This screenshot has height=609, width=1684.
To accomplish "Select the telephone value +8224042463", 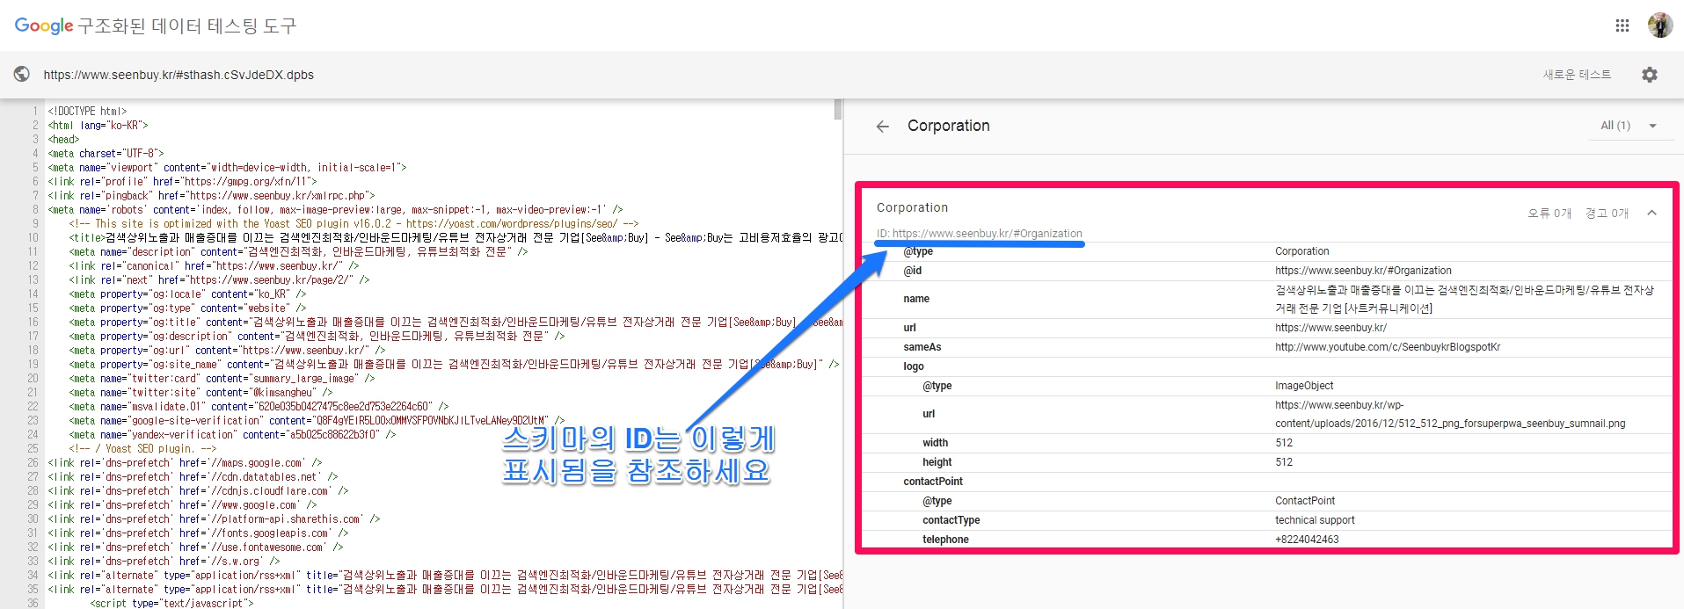I will (1307, 540).
